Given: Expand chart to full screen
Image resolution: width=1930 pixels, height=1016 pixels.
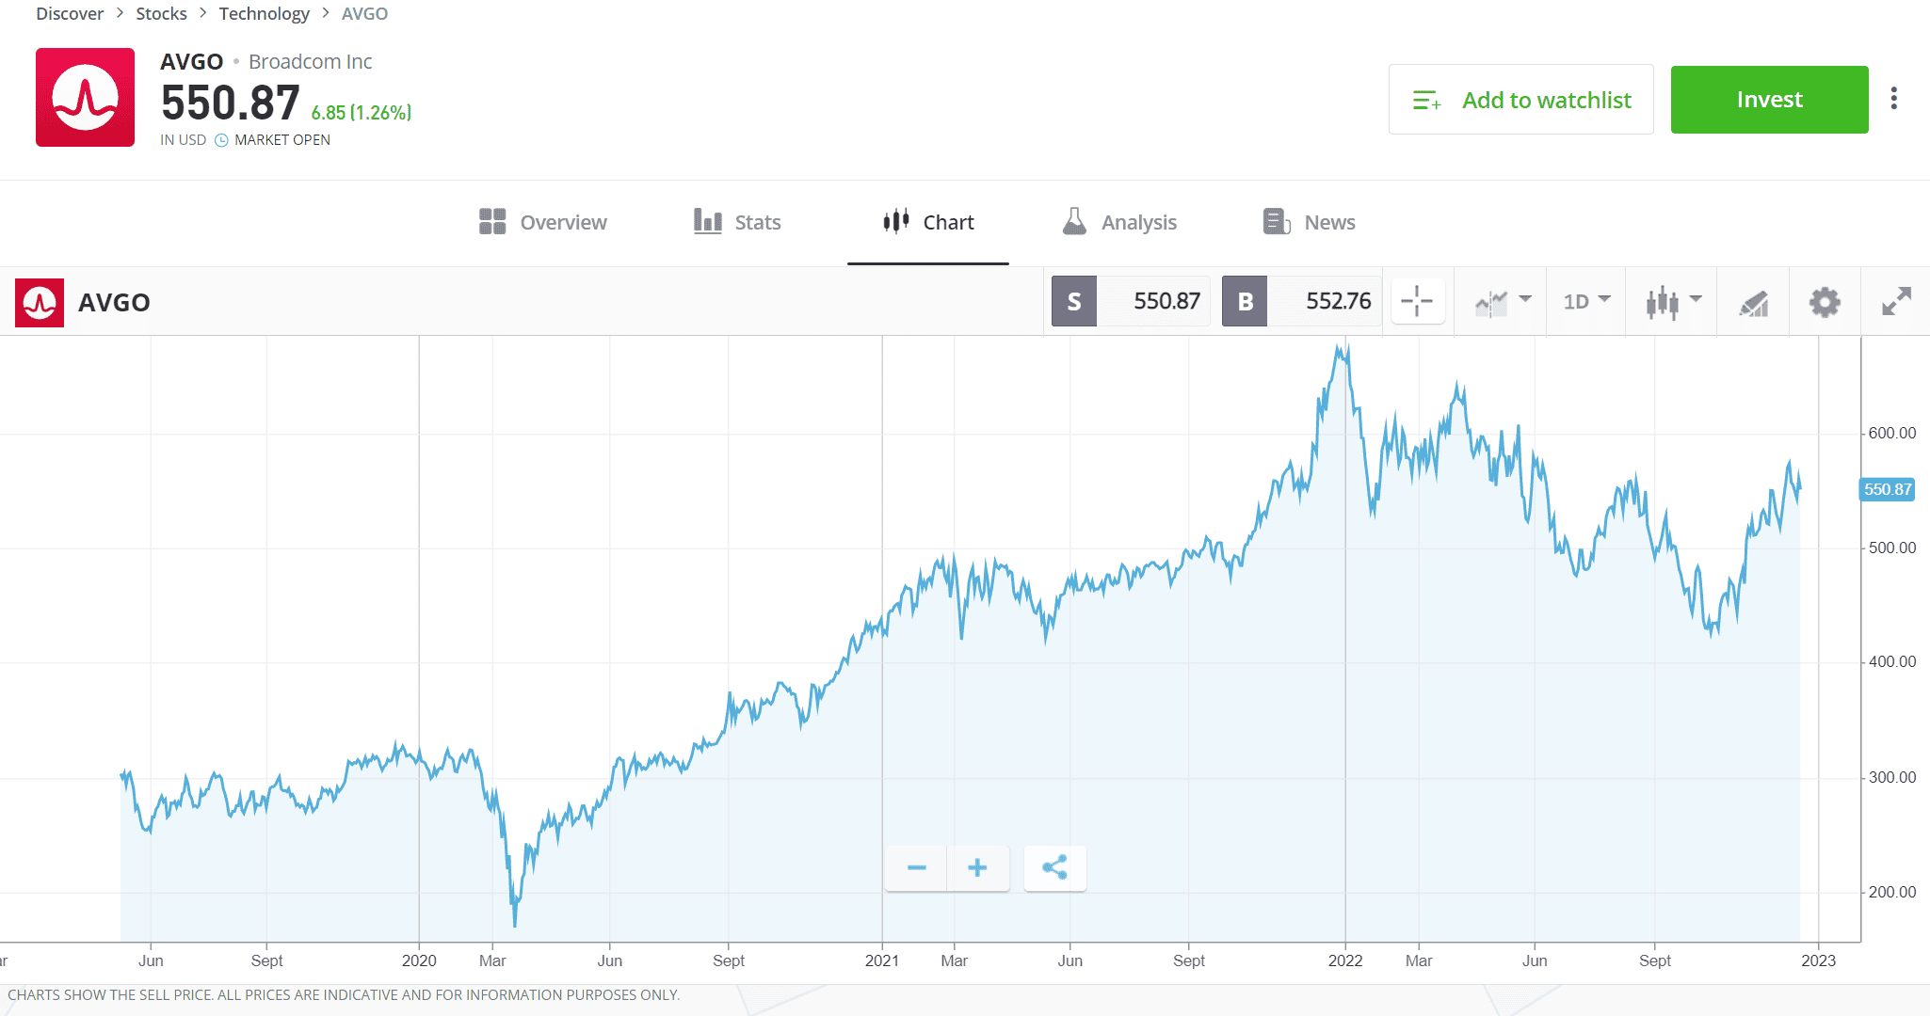Looking at the screenshot, I should (x=1896, y=302).
